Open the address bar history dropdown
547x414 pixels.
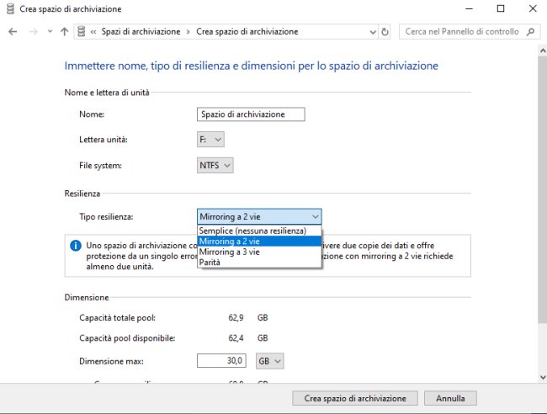click(373, 32)
